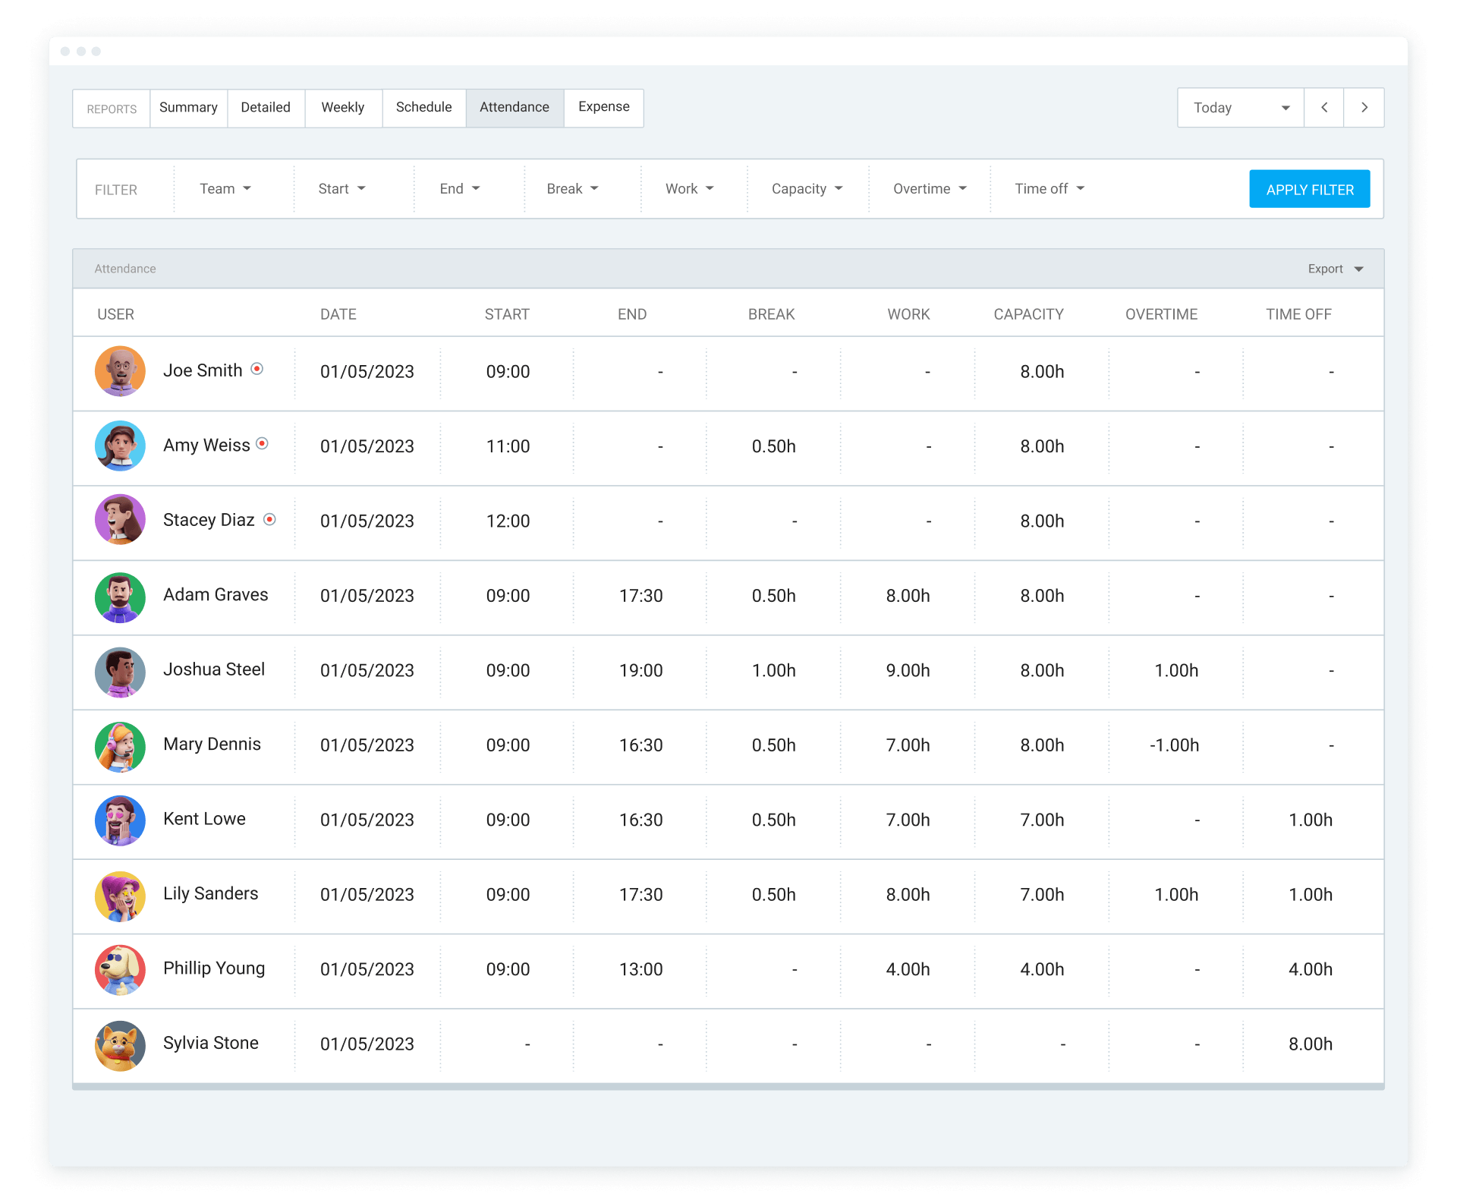Click the active tracking indicator next to Joe Smith
1457x1203 pixels.
(256, 370)
